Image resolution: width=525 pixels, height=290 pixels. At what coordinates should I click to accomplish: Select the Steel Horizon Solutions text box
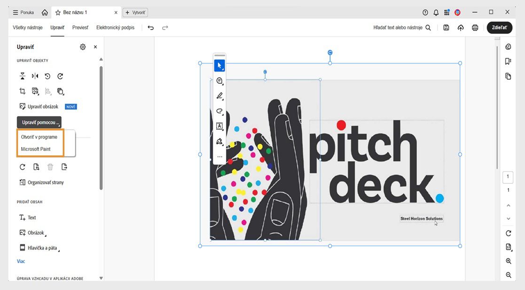[422, 219]
